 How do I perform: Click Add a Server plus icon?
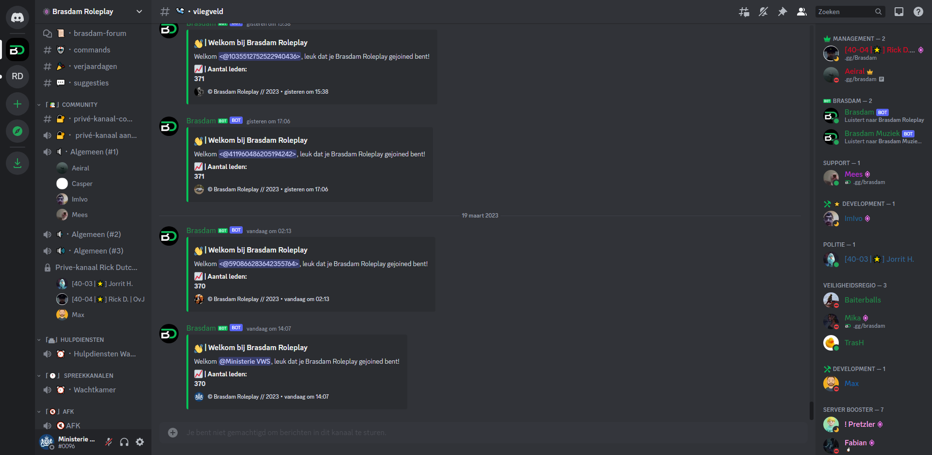pyautogui.click(x=17, y=104)
